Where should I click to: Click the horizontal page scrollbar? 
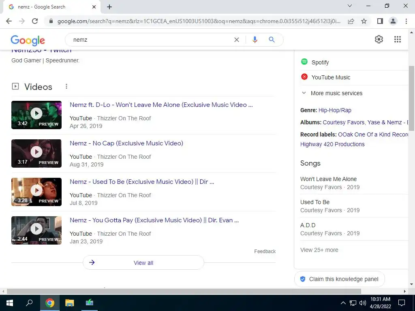(184, 291)
